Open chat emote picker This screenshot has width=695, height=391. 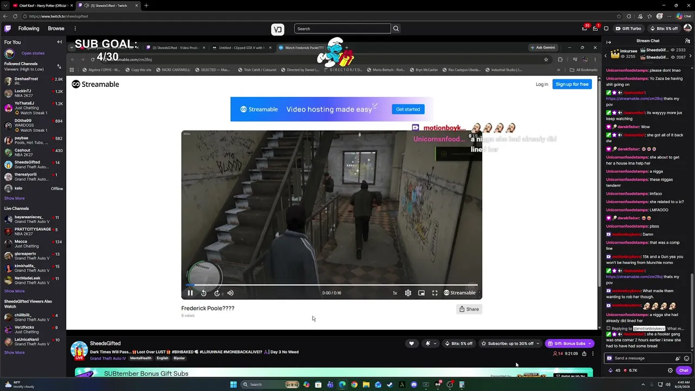pos(686,358)
